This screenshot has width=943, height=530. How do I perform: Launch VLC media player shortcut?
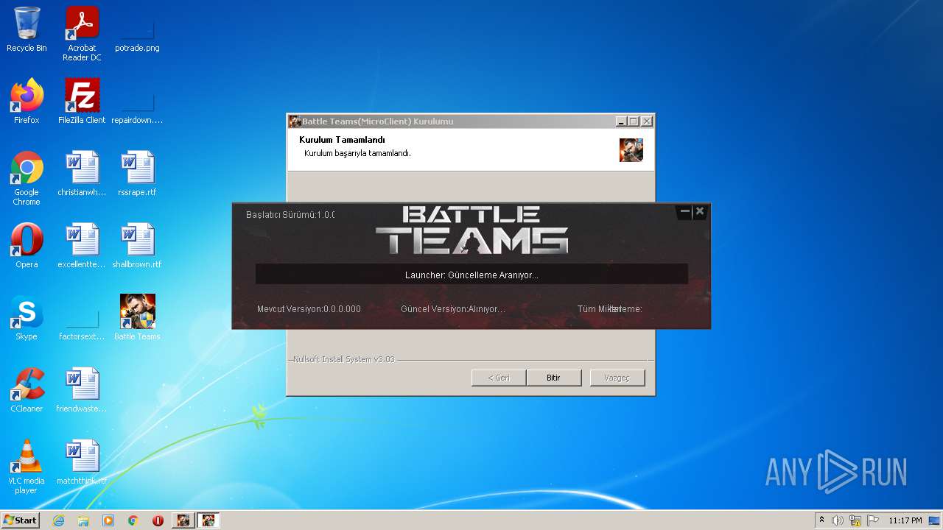[27, 467]
